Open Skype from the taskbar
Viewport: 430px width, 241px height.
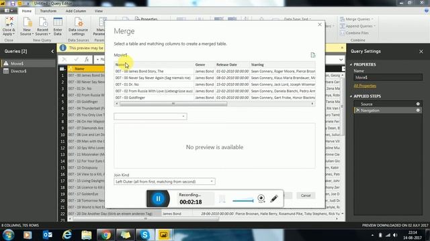[144, 235]
